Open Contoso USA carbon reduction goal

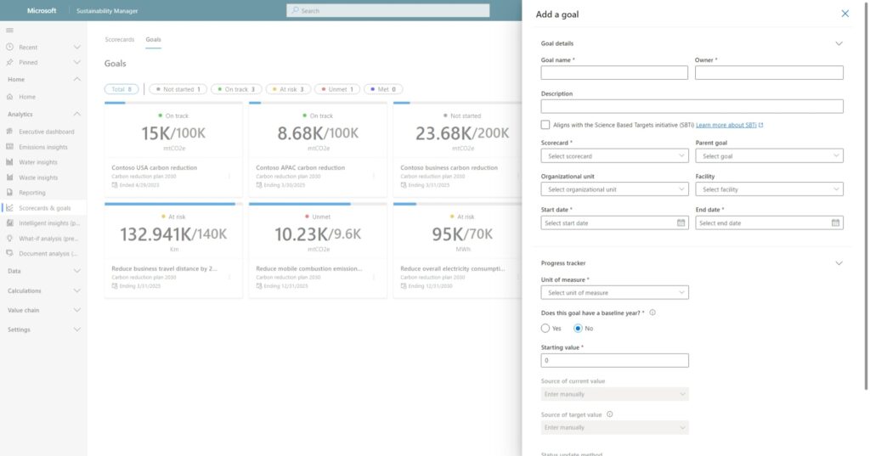point(155,167)
